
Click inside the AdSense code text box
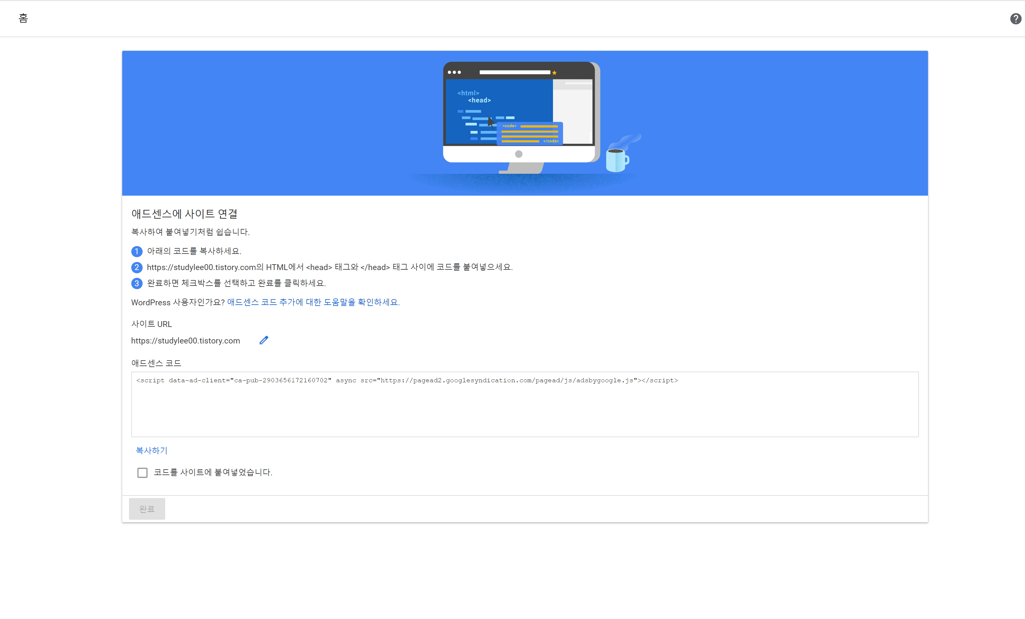coord(524,412)
